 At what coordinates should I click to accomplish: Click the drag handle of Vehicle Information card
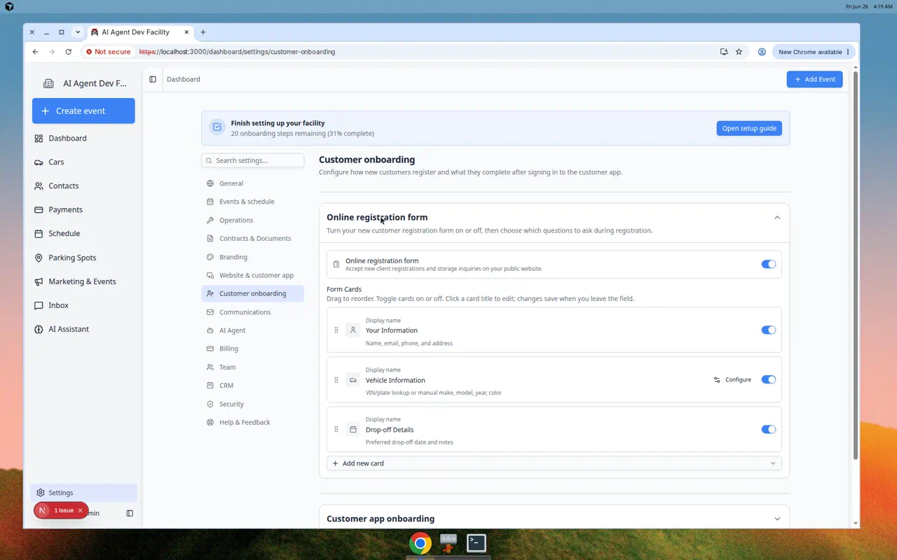tap(336, 379)
